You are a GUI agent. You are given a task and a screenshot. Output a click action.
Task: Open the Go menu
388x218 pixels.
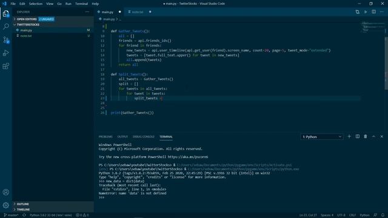point(59,4)
